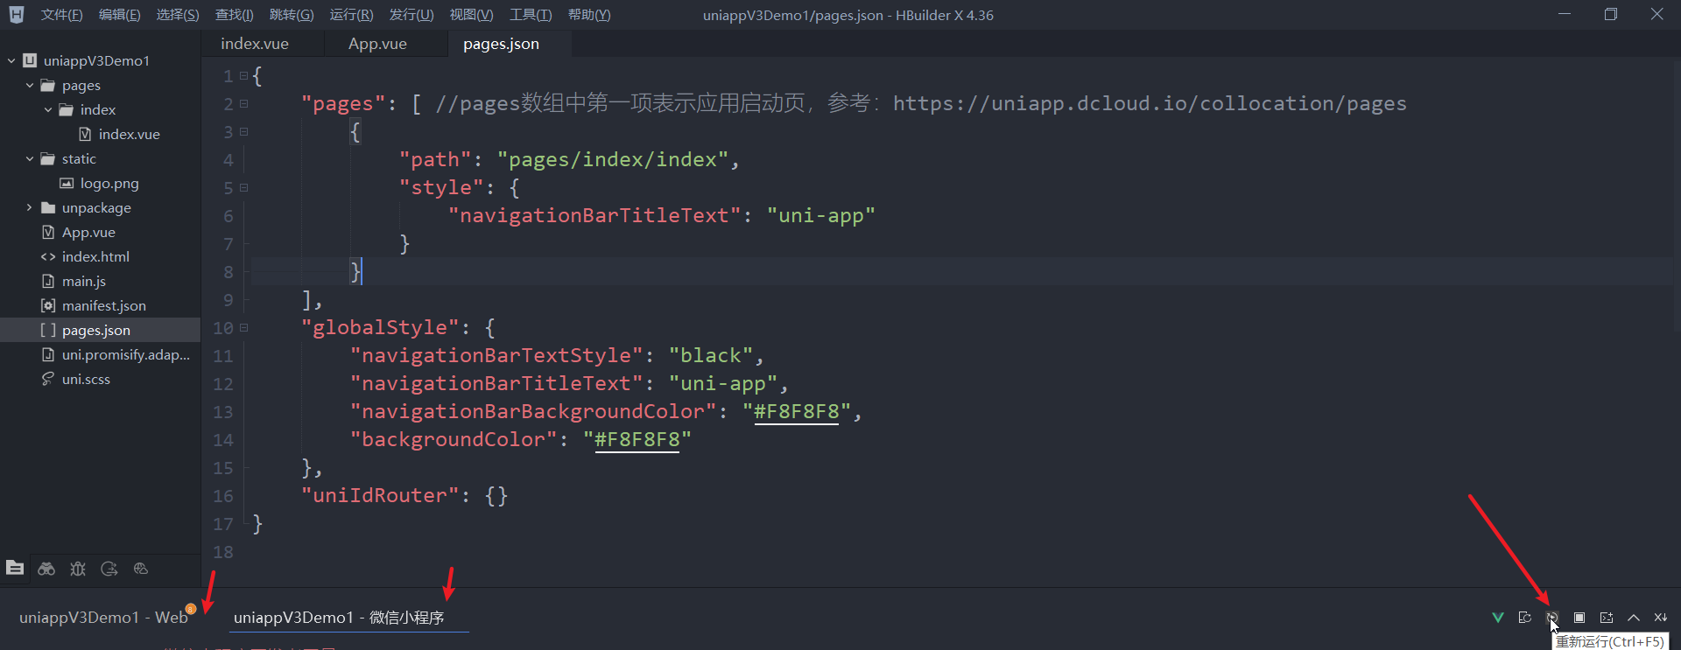The image size is (1681, 650).
Task: Click the HBuilder X logo icon
Action: [x=17, y=14]
